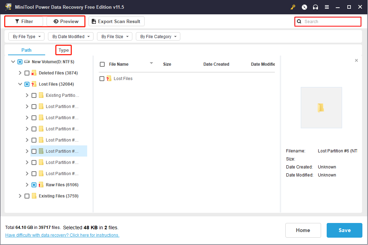
Task: Click the Filter button
Action: (24, 21)
